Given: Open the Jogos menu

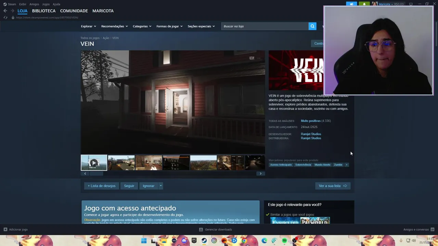Looking at the screenshot, I should pyautogui.click(x=46, y=4).
